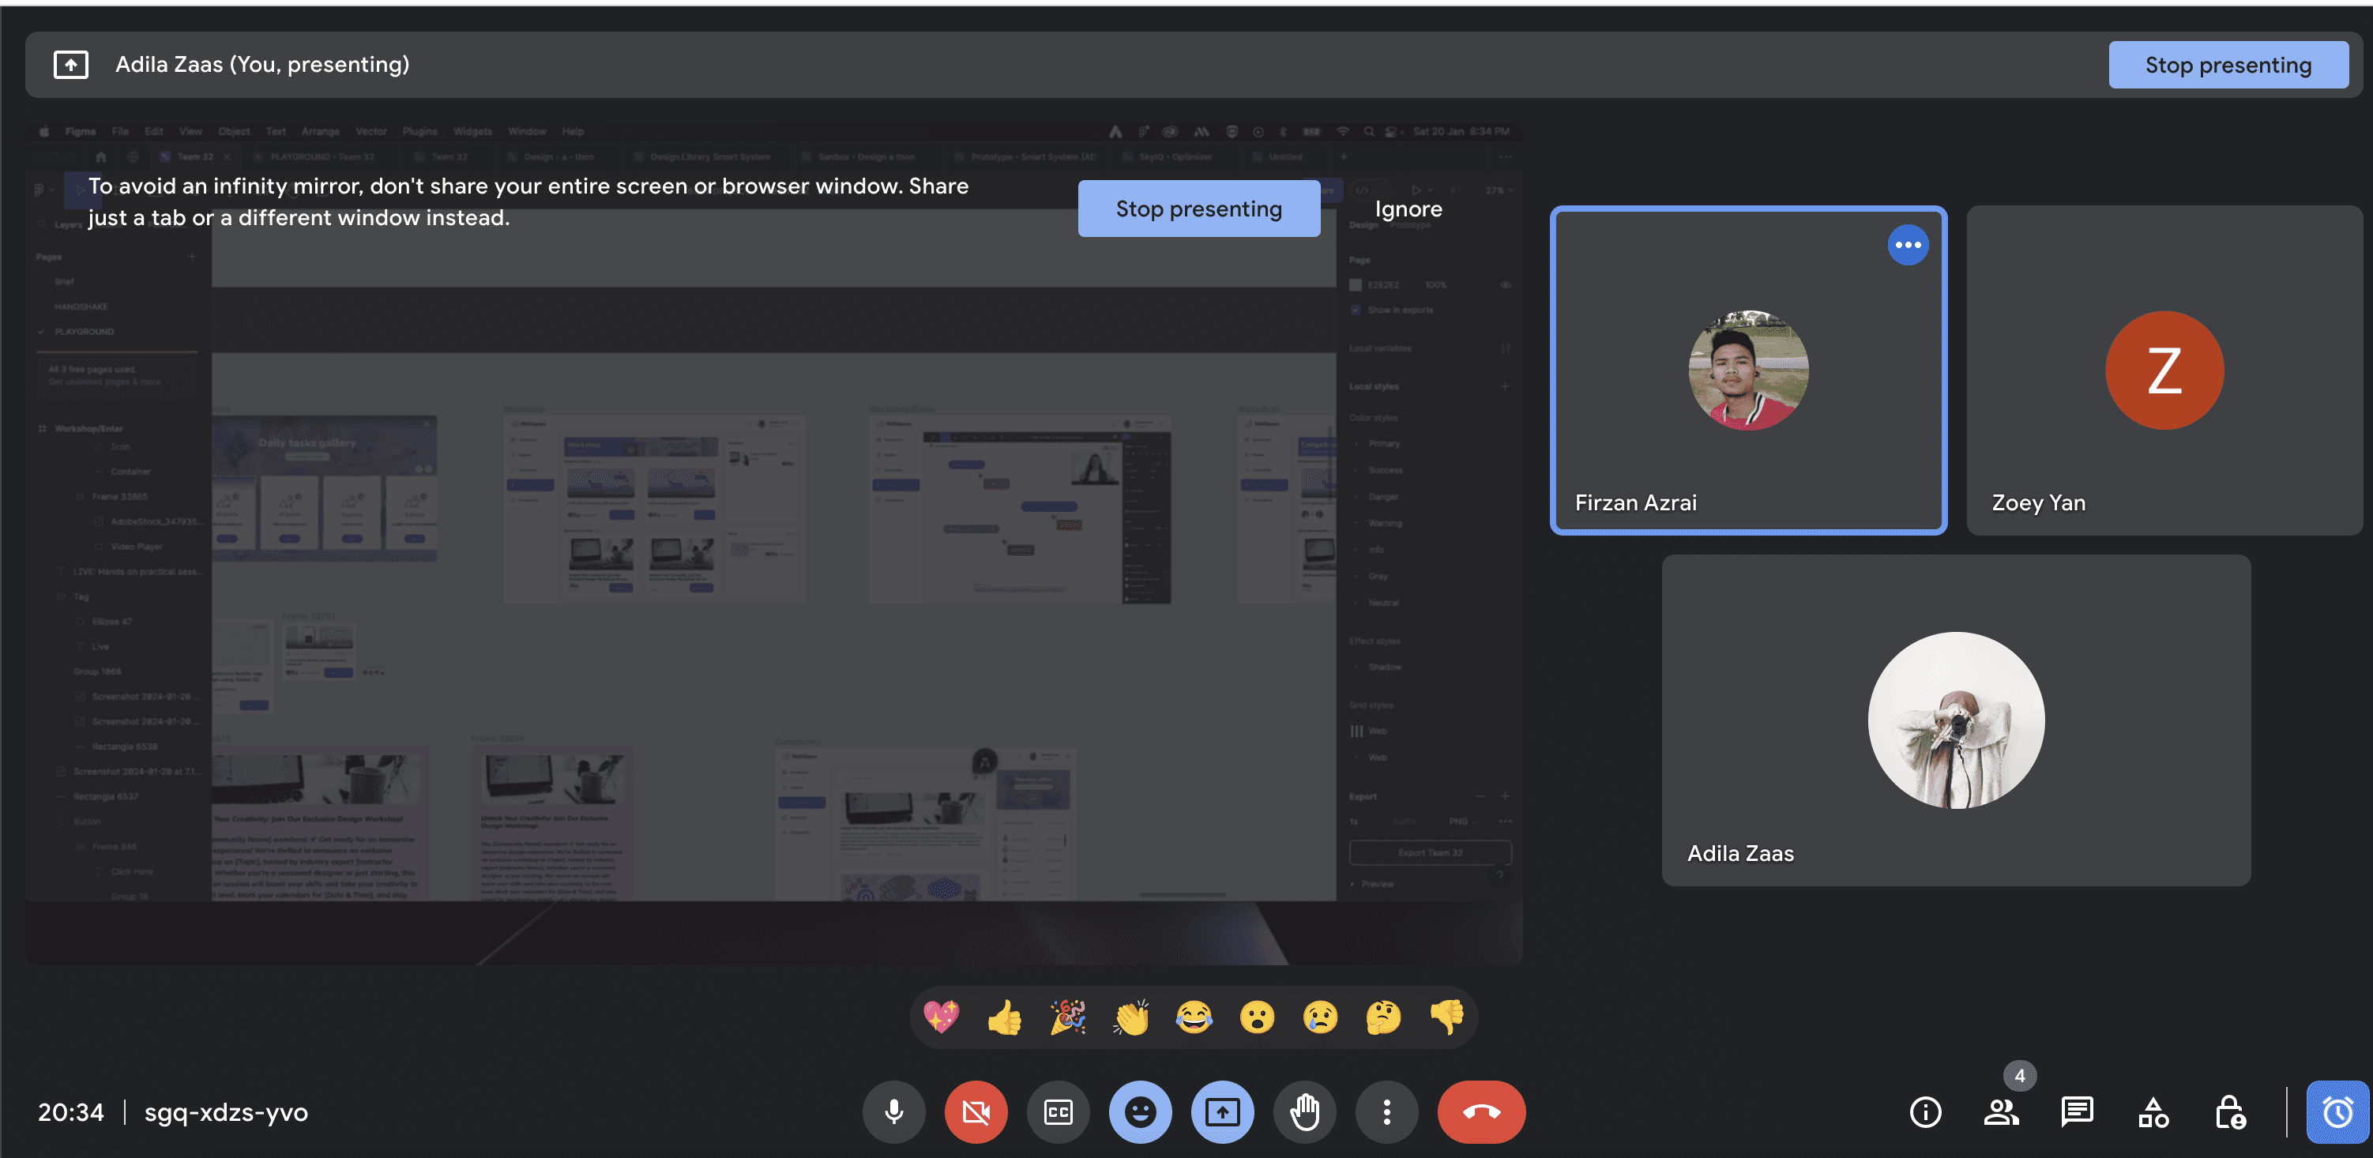Open host controls lock icon
The width and height of the screenshot is (2373, 1158).
coord(2229,1111)
